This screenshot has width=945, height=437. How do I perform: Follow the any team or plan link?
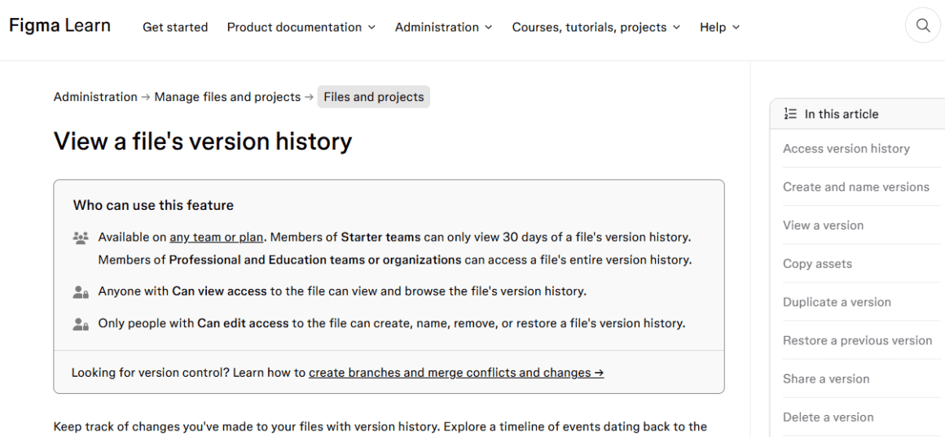(x=217, y=237)
